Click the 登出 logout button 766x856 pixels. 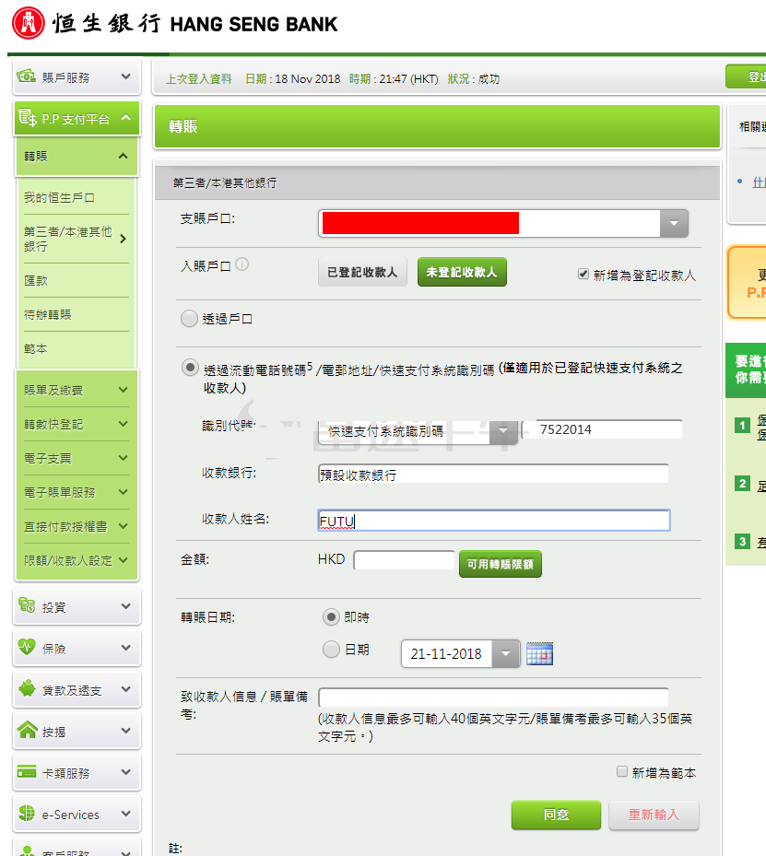747,77
